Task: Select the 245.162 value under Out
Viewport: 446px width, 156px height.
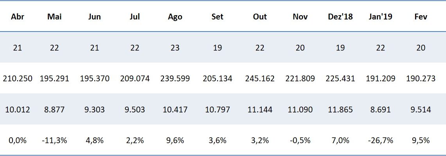Action: [260, 79]
